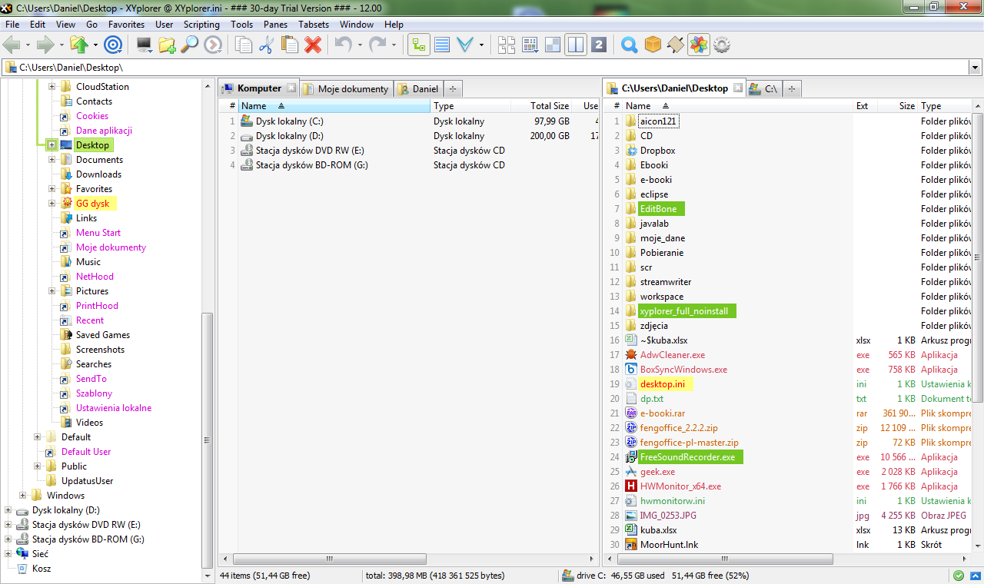This screenshot has height=584, width=984.
Task: Expand the GG dysk tree node
Action: [x=52, y=204]
